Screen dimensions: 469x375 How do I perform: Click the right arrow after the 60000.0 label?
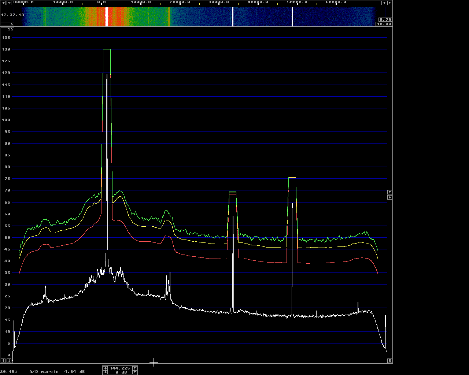384,3
